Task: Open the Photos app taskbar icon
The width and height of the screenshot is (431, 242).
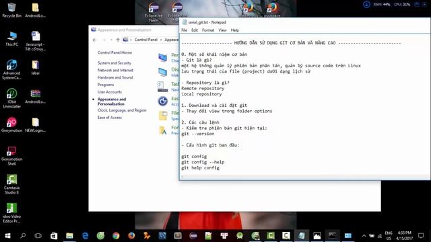Action: 317,236
